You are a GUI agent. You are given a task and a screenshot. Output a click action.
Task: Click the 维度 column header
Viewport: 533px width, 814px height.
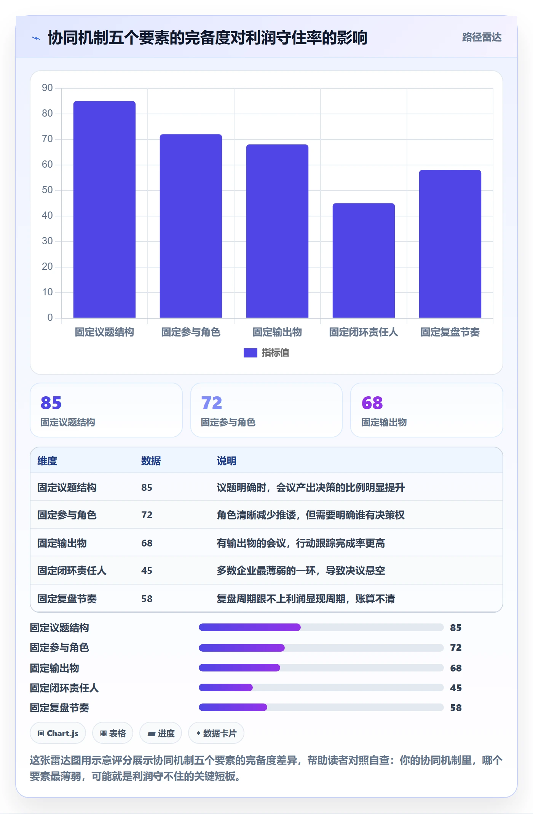(x=47, y=461)
